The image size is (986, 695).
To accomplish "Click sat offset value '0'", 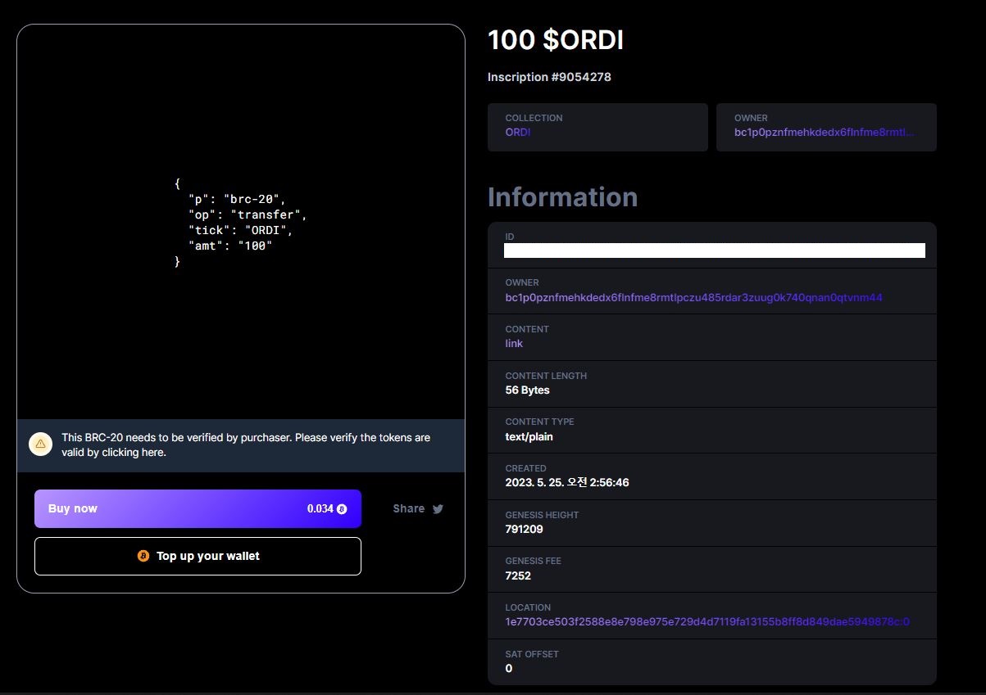I will [509, 669].
